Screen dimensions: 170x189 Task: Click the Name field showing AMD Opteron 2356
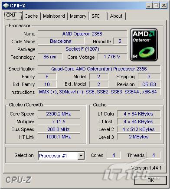coord(82,34)
